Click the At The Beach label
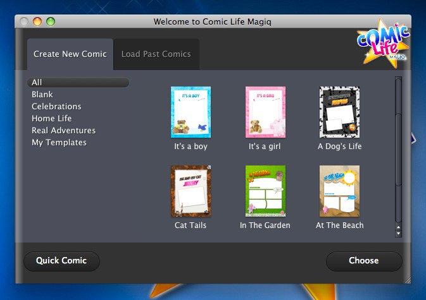426x300 pixels. [x=340, y=225]
